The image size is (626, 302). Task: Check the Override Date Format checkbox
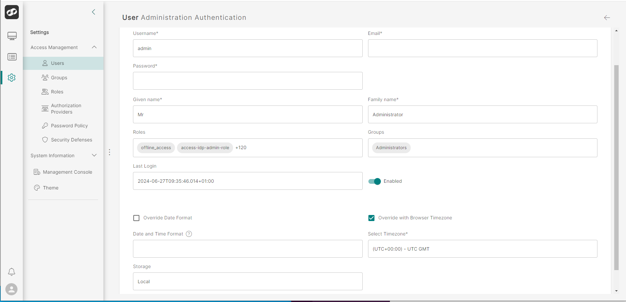pos(136,218)
